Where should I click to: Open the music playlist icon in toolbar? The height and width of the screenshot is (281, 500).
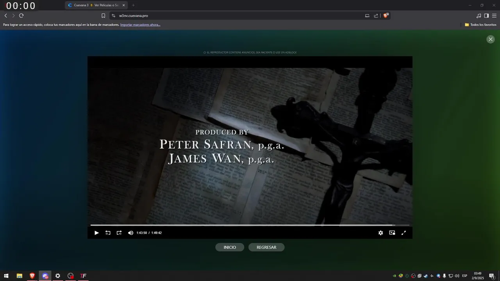(x=479, y=16)
